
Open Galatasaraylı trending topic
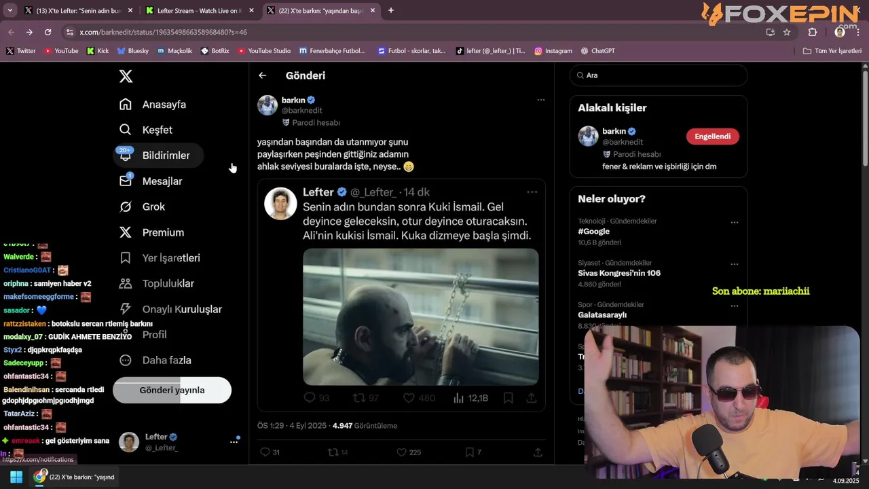click(602, 315)
